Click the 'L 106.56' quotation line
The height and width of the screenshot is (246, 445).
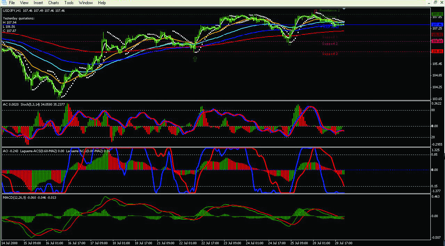9,26
